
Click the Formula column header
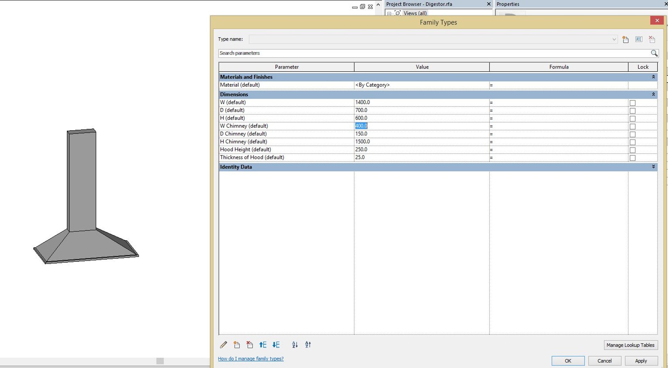point(559,67)
